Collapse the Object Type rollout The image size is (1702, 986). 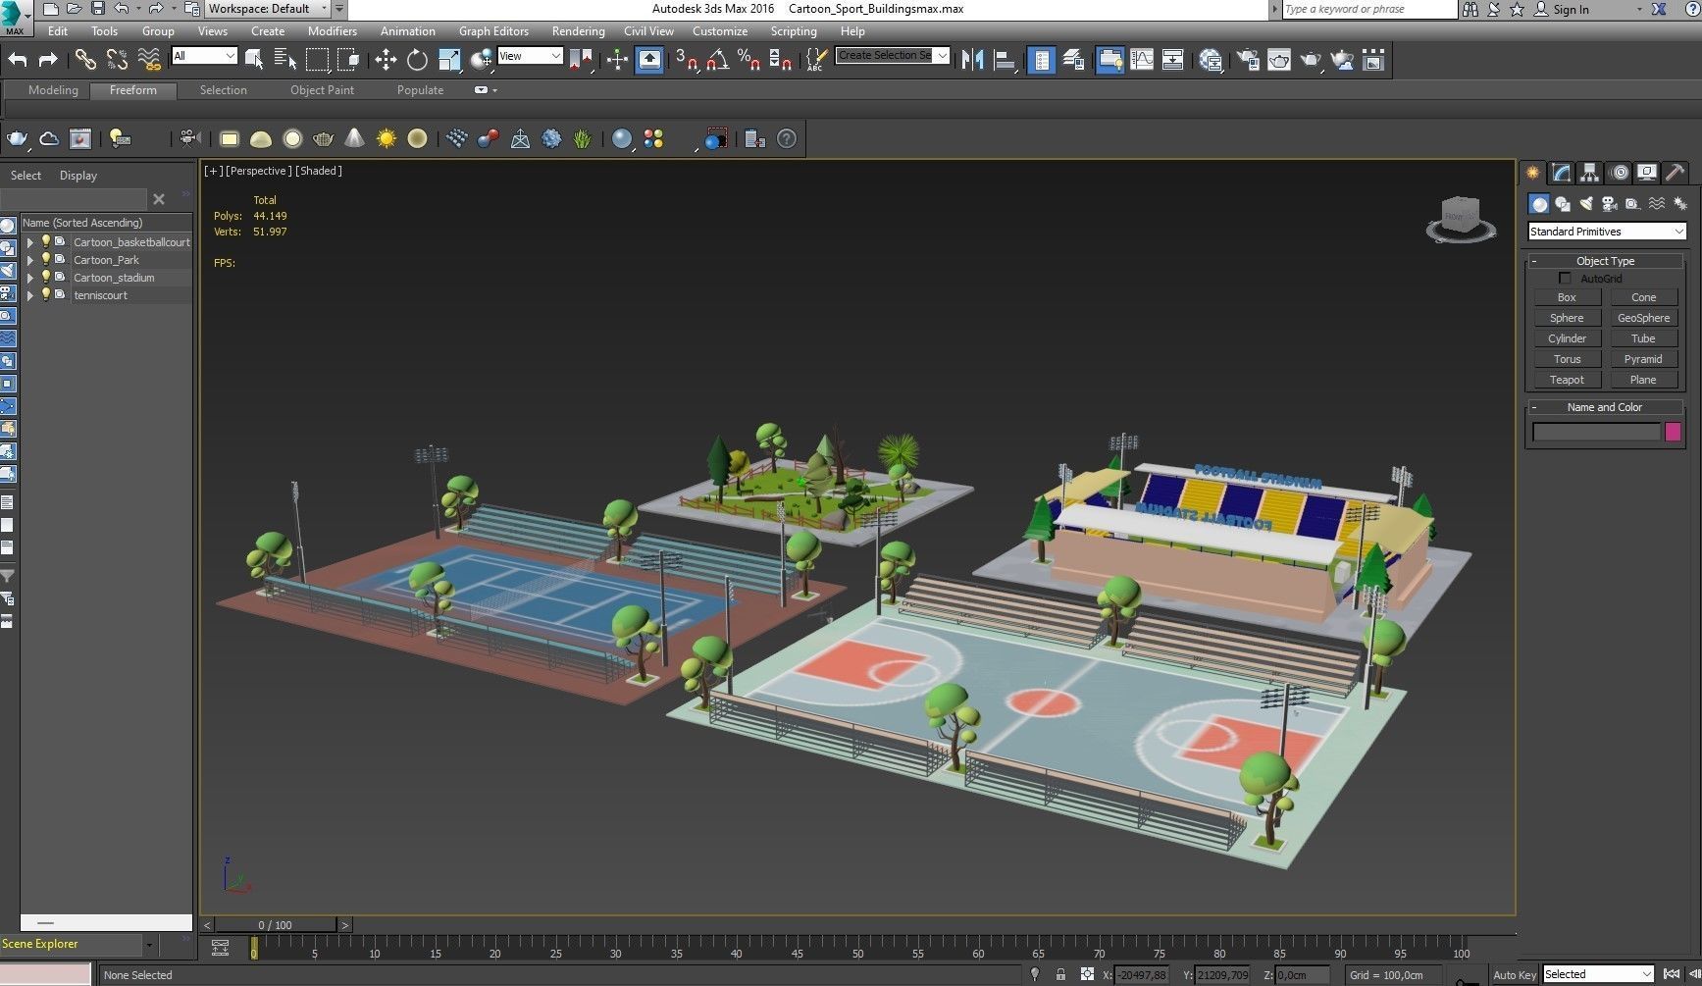click(1605, 261)
